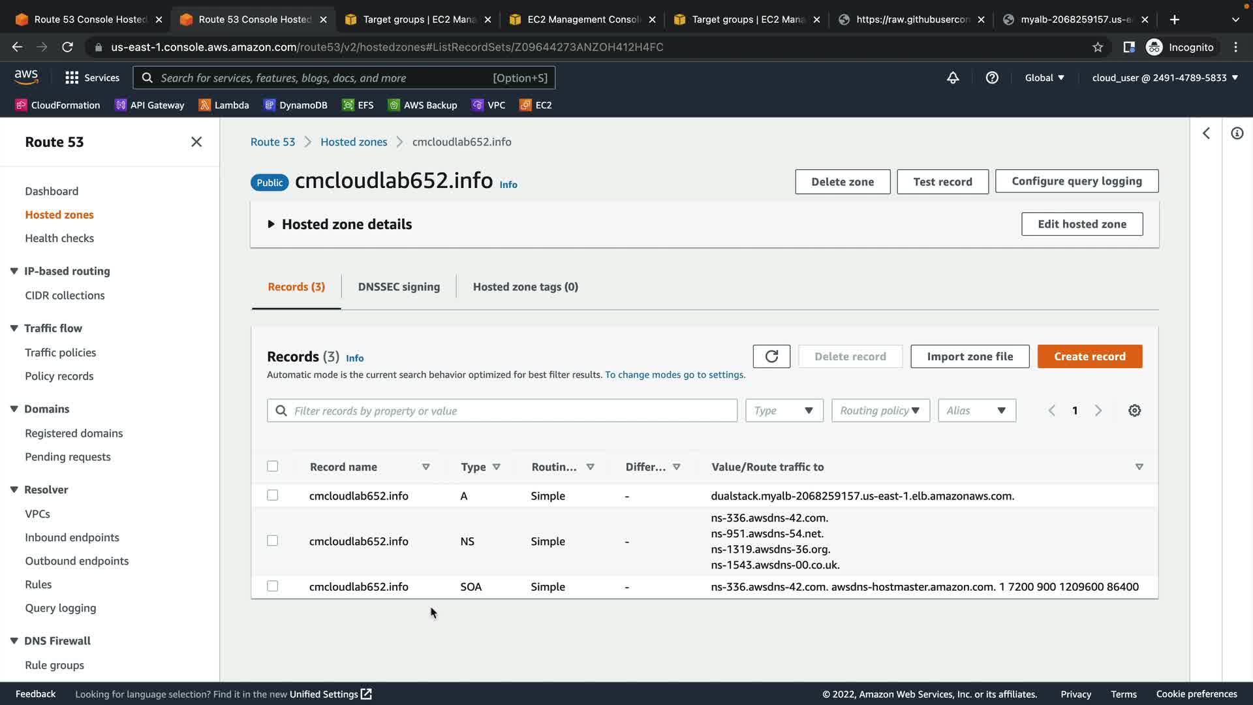Screen dimensions: 1253x705
Task: Click the DynamoDB shortcut in favorites bar
Action: click(296, 105)
